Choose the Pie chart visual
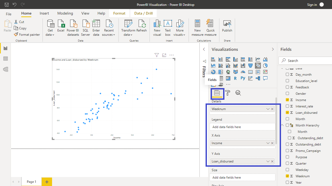 [x=265, y=66]
